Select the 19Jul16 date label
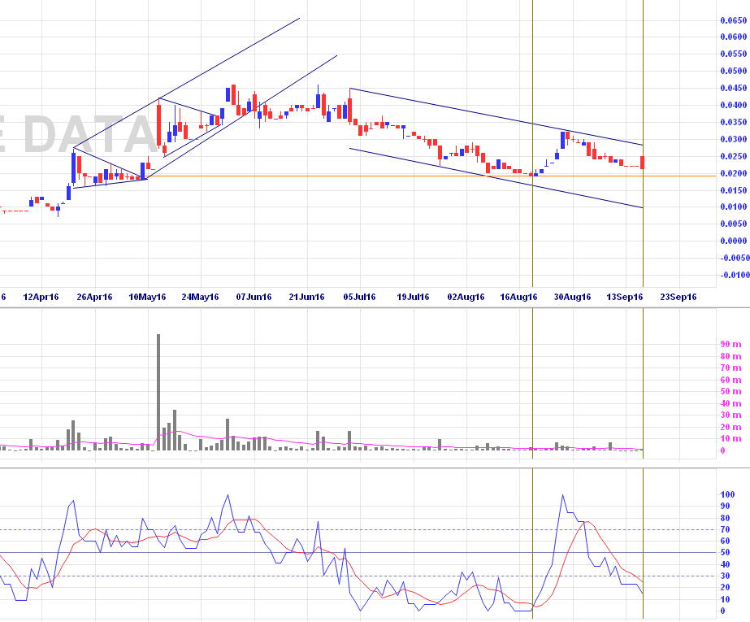 [413, 297]
